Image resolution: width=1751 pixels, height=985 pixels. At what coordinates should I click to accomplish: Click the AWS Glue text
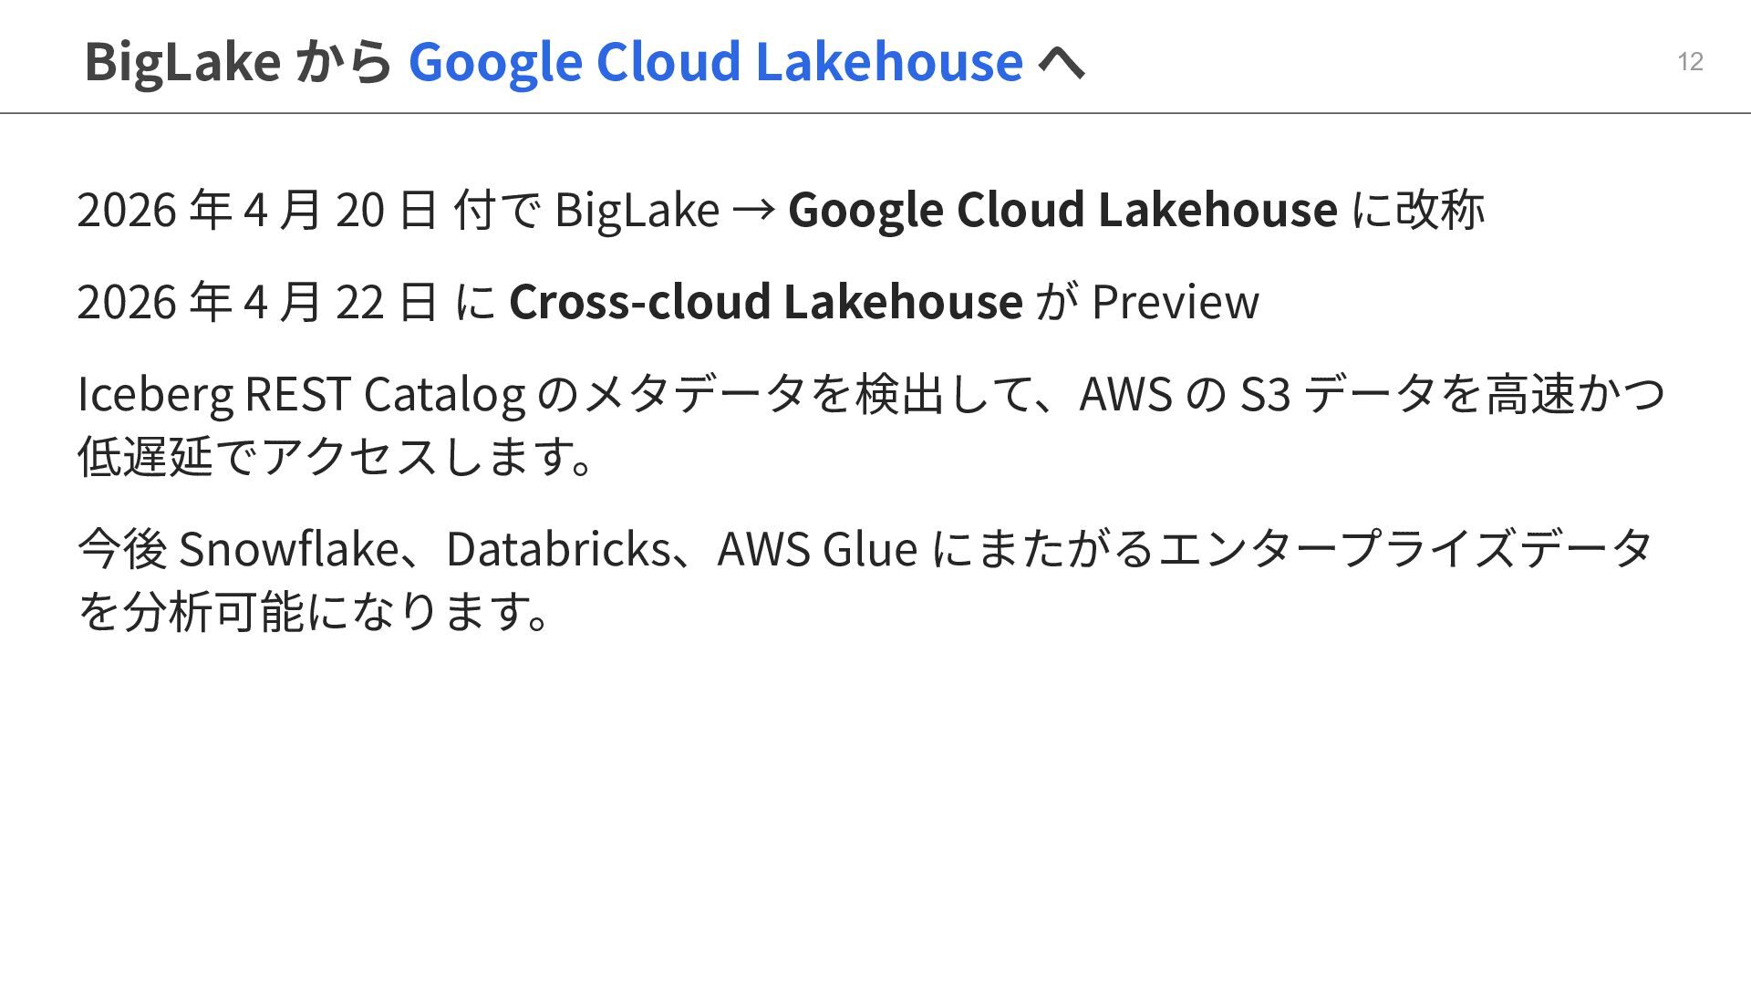pos(816,548)
